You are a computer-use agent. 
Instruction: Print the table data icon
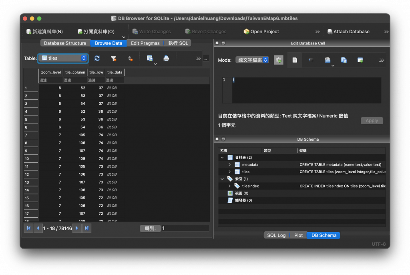pos(166,58)
